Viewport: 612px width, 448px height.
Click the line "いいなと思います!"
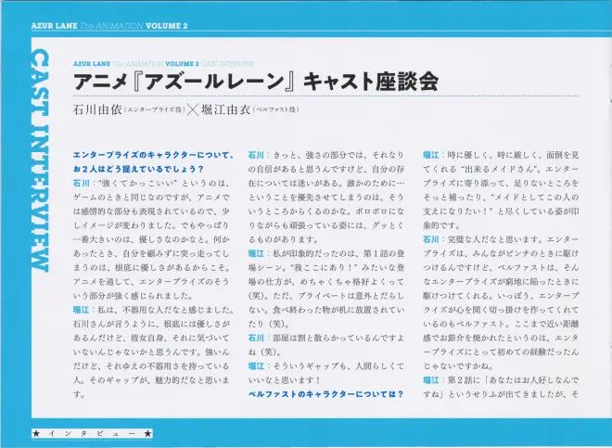click(285, 380)
